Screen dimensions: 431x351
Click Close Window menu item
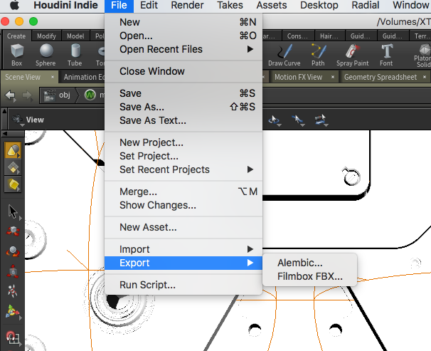[183, 71]
